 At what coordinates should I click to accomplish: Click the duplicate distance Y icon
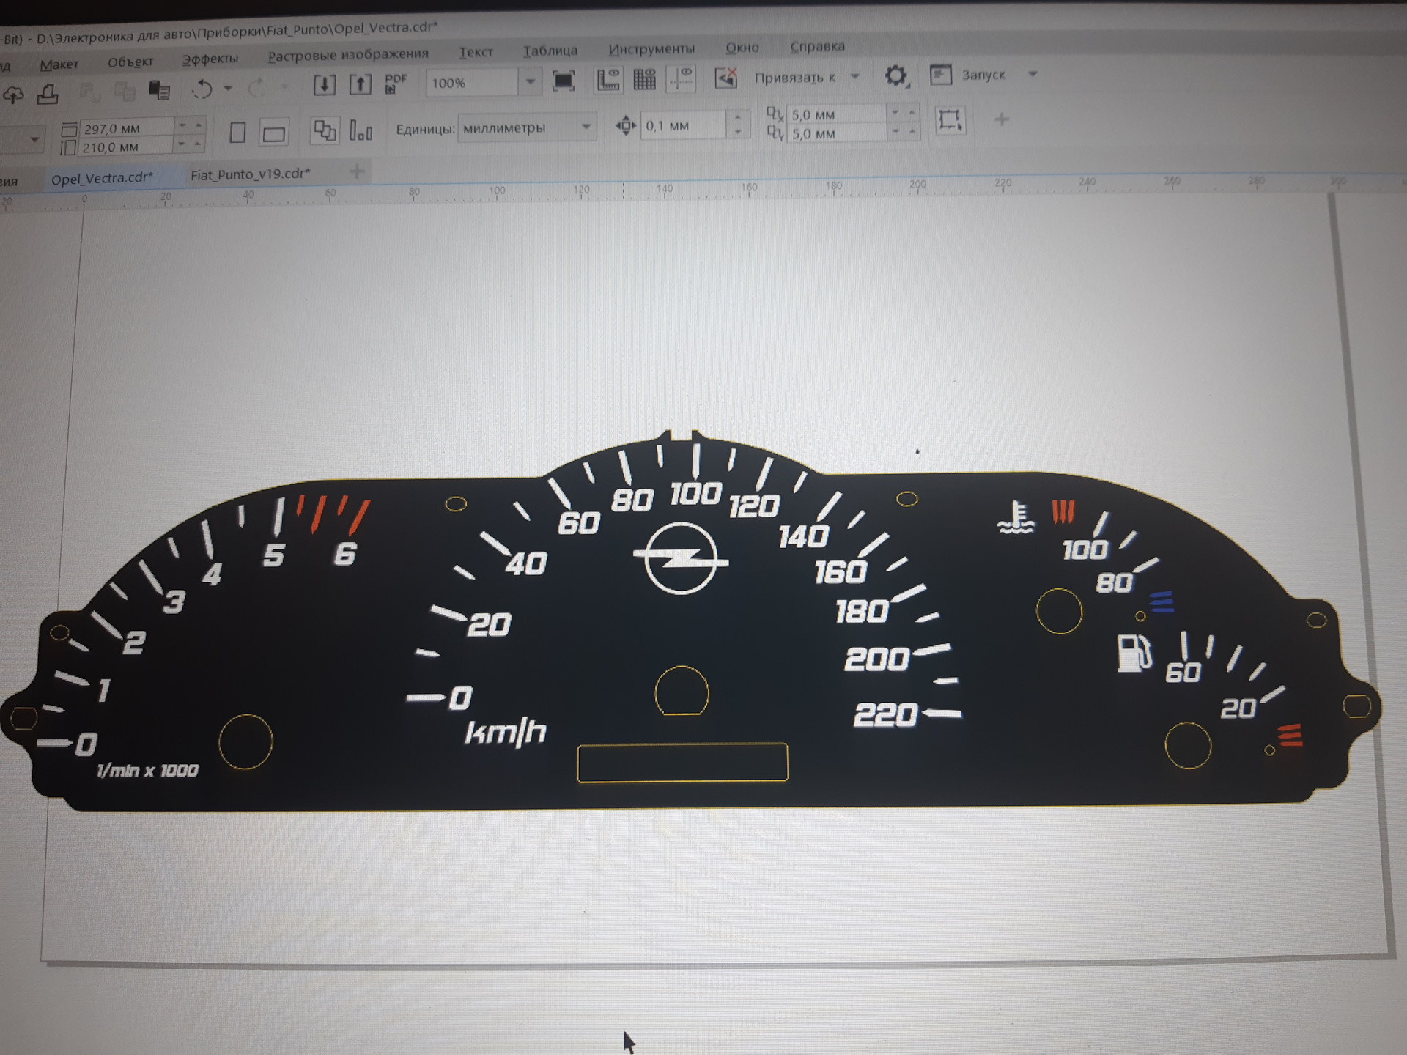point(775,133)
